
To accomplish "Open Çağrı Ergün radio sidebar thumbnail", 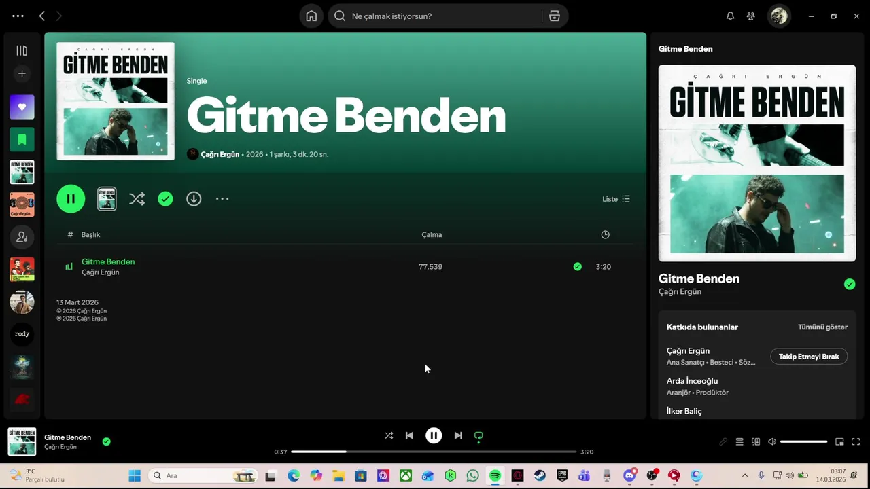I will (22, 204).
